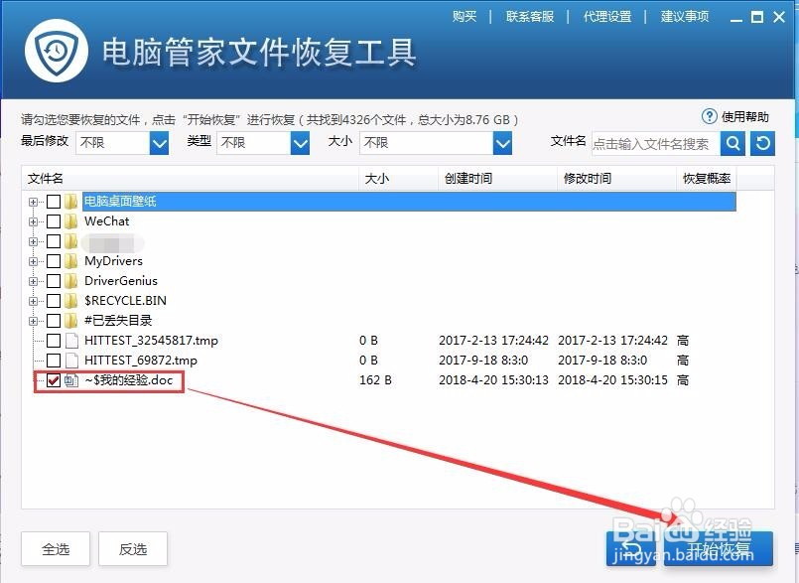Click the 反选 button
Screen dimensions: 799x583
[x=133, y=549]
